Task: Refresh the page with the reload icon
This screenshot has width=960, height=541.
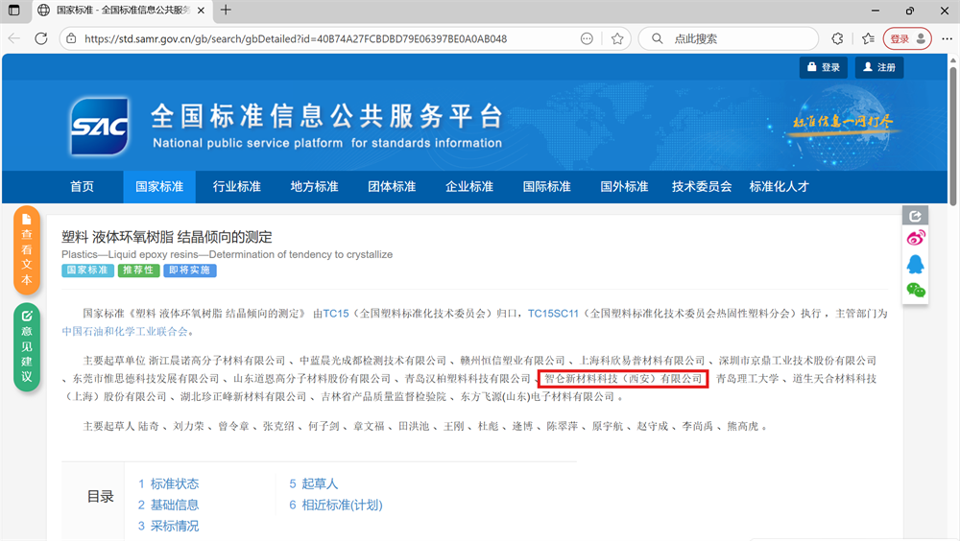Action: point(41,38)
